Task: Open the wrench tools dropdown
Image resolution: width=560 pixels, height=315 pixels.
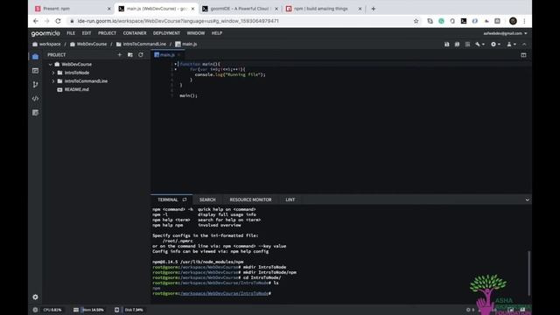Action: coord(479,45)
